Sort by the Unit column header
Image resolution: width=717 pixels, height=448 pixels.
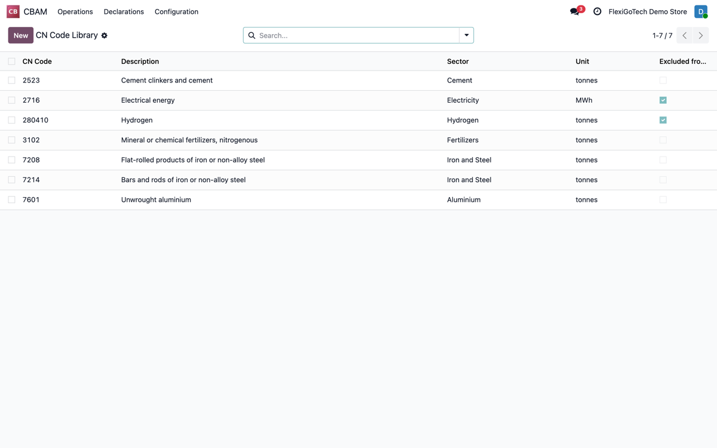point(583,62)
